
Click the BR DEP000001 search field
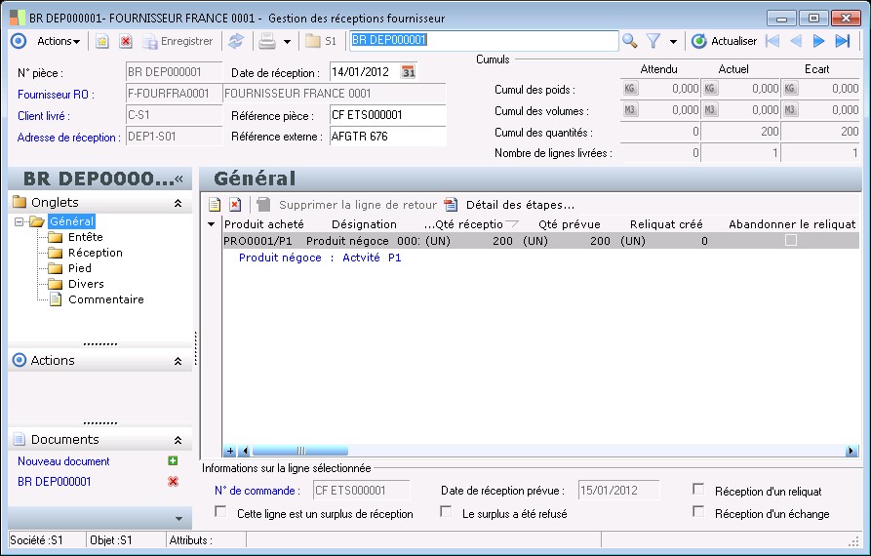point(484,41)
